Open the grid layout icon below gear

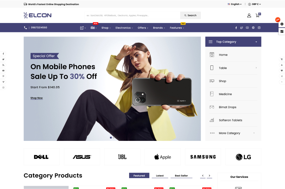[x=282, y=31]
